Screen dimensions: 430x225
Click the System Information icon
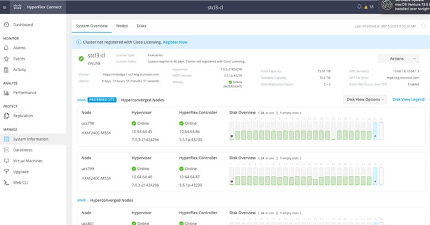7,139
